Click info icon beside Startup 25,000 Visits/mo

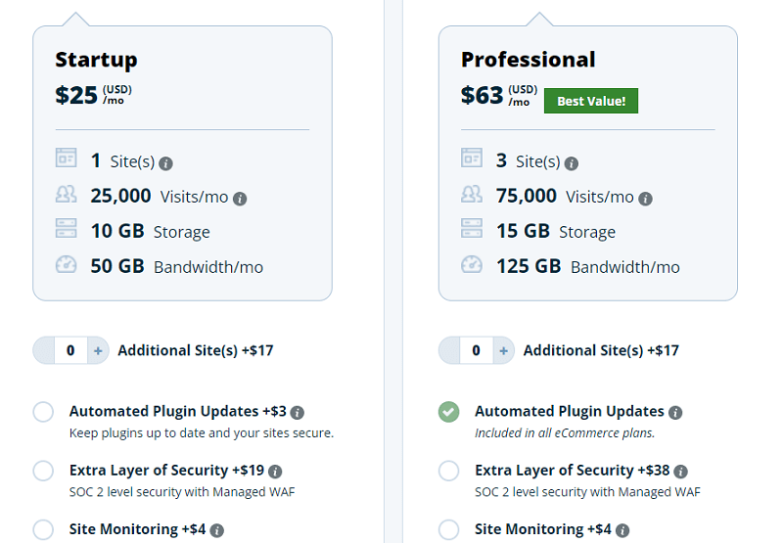[240, 199]
